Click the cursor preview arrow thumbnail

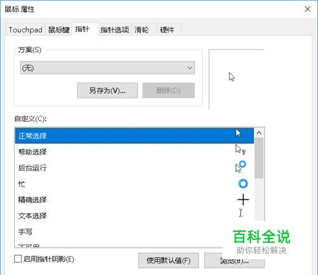click(232, 77)
